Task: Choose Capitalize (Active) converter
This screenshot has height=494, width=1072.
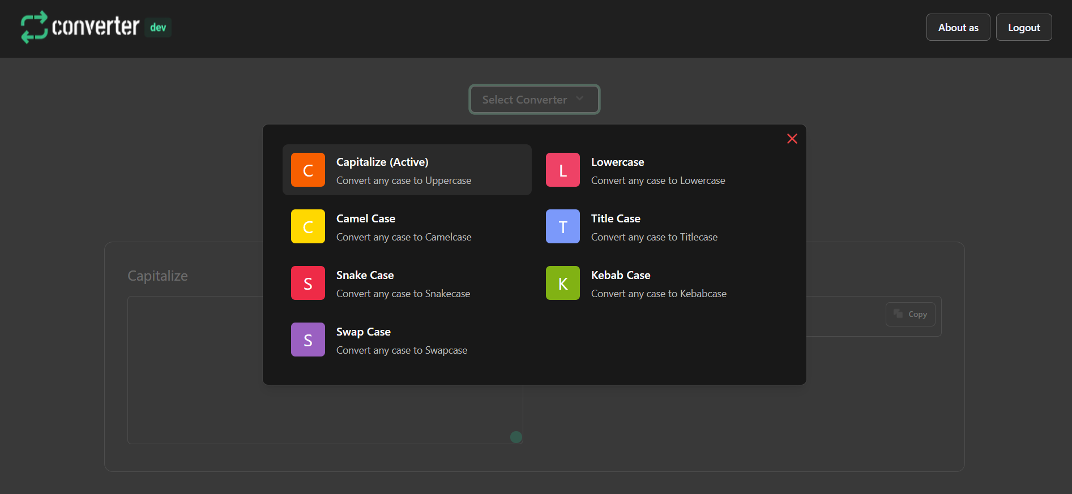Action: tap(407, 170)
